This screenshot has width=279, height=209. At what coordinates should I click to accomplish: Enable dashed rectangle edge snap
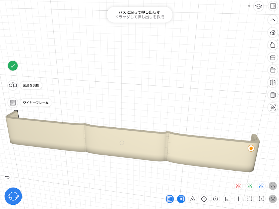[x=250, y=199]
